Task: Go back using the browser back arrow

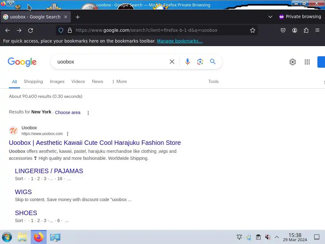Action: tap(8, 30)
